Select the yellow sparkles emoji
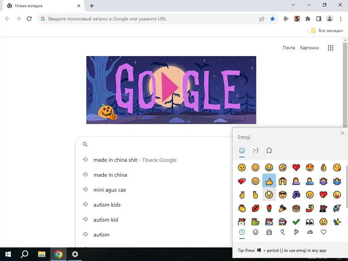 pyautogui.click(x=337, y=222)
